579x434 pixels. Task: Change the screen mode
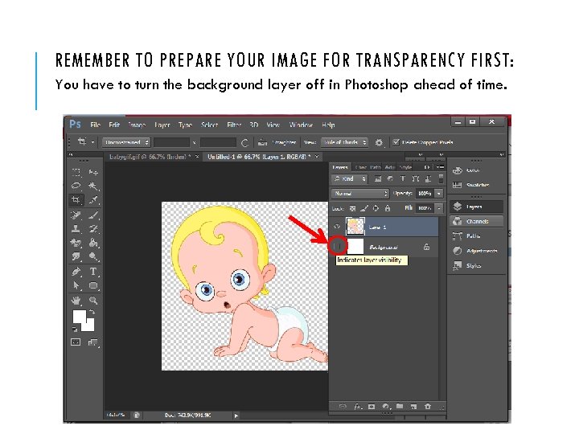click(x=93, y=343)
